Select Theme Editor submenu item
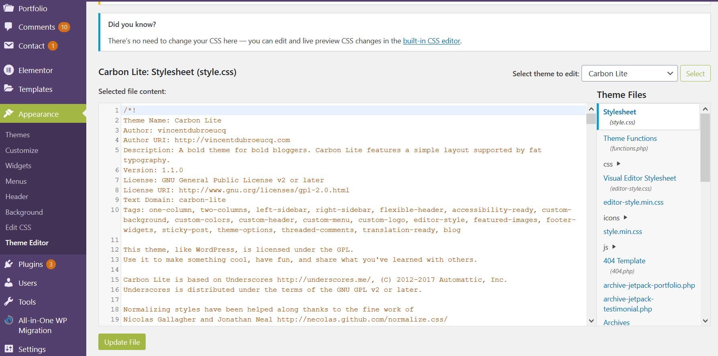 coord(27,242)
